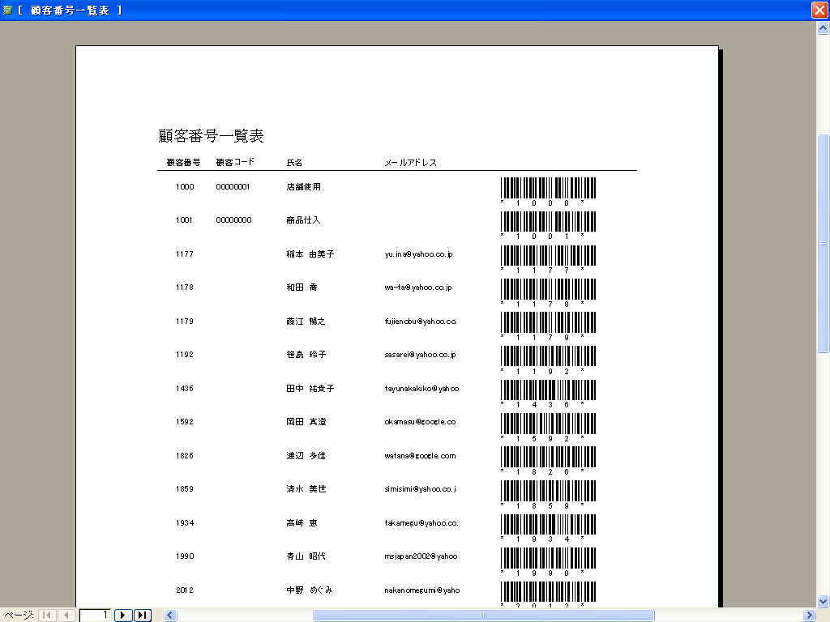The height and width of the screenshot is (622, 830).
Task: Select customer number 1859 in the number column
Action: click(185, 488)
